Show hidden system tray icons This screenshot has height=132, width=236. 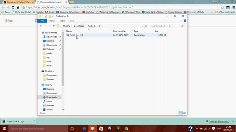point(197,129)
